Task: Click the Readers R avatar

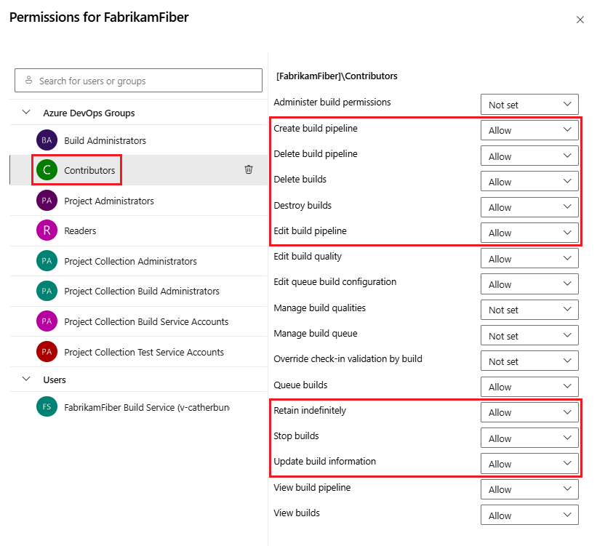Action: tap(47, 230)
